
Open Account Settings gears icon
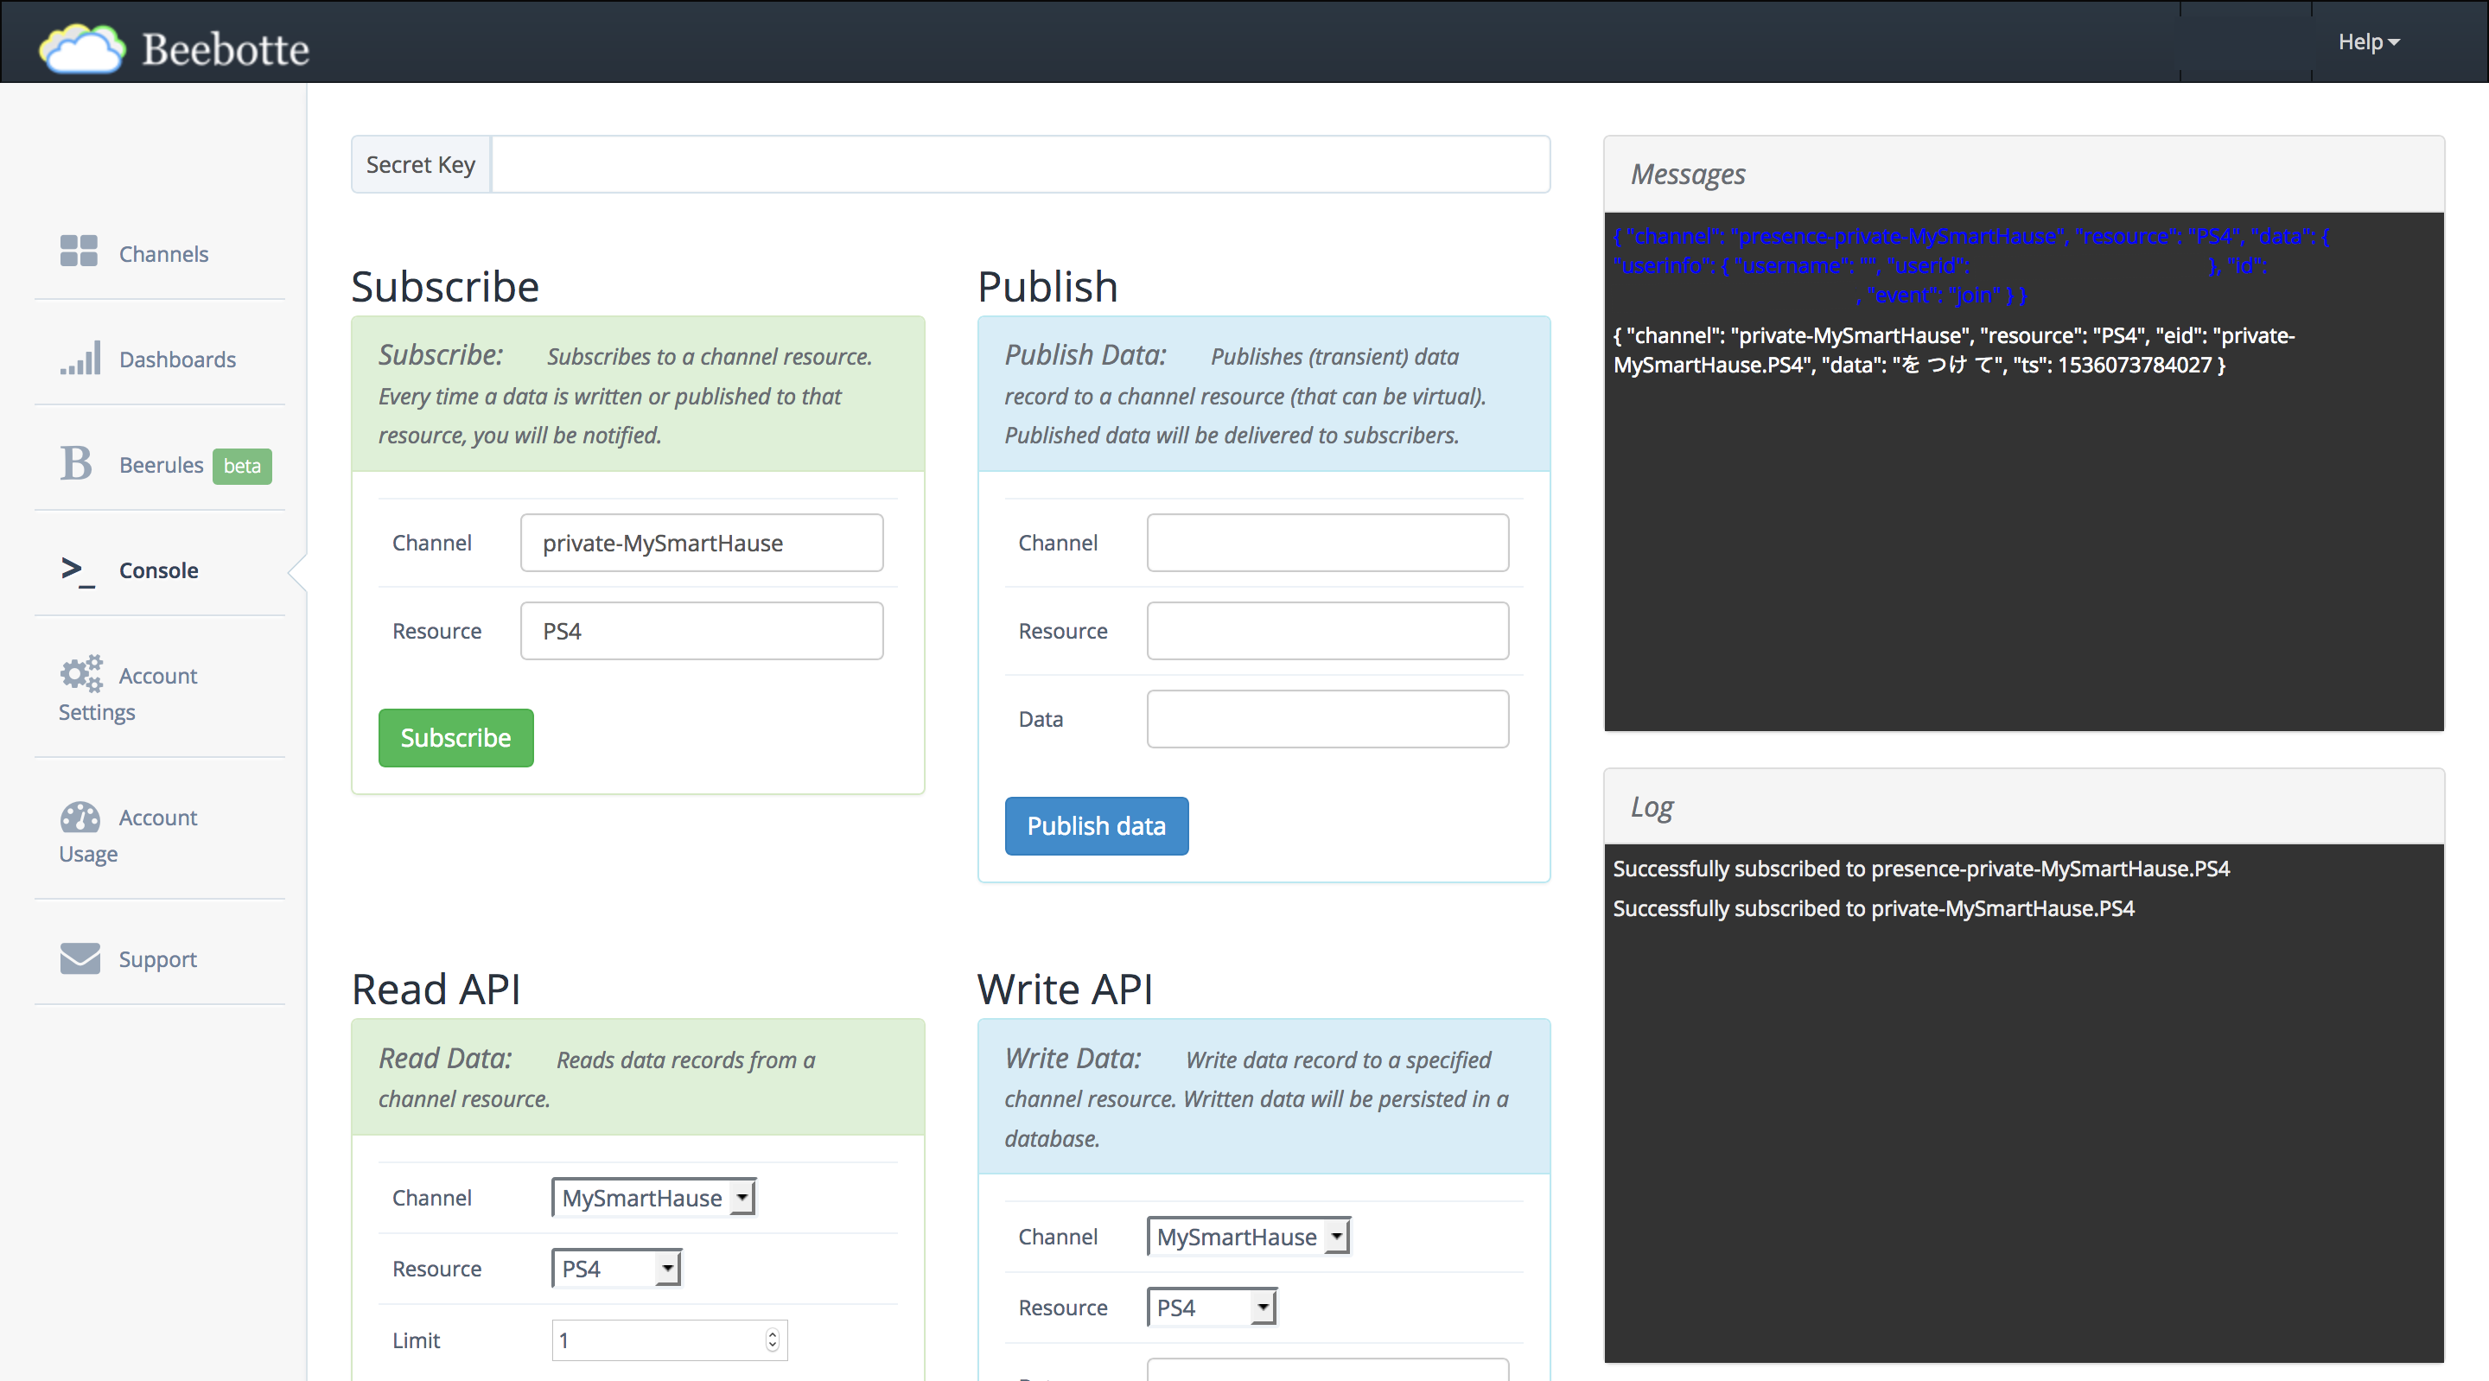coord(81,675)
